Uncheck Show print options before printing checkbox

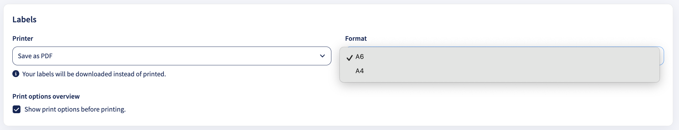17,109
